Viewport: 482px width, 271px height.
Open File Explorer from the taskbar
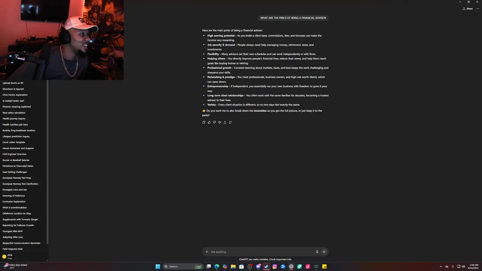click(x=233, y=266)
